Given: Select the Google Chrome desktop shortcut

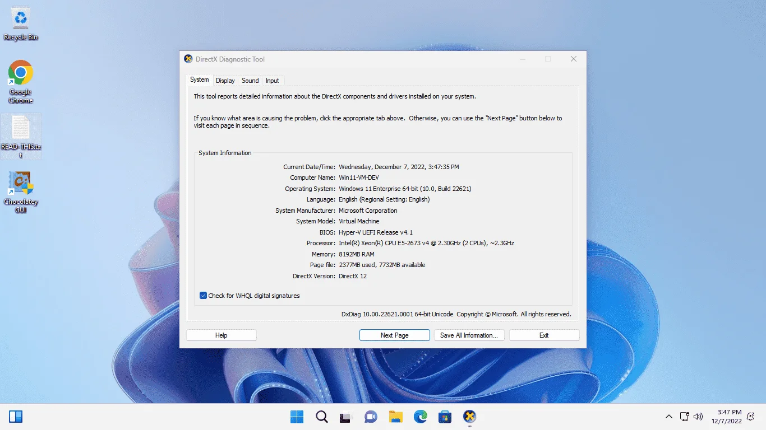Looking at the screenshot, I should (21, 82).
